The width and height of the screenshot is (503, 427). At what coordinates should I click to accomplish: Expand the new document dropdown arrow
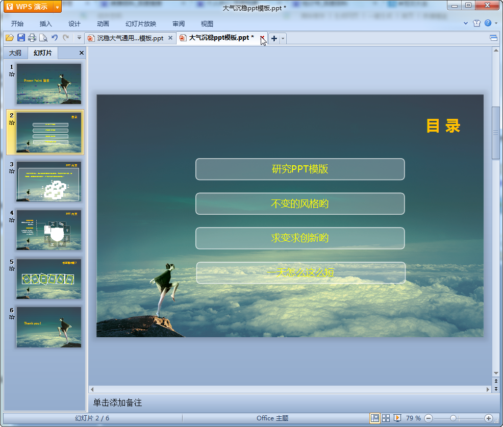(x=283, y=38)
